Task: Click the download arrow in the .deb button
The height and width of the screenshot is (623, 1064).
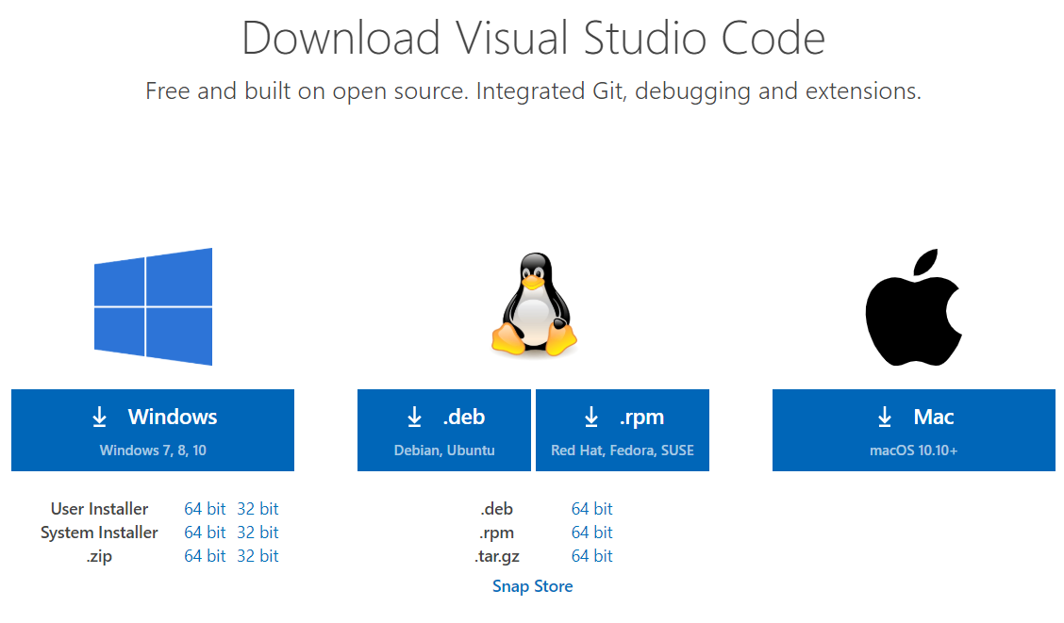Action: coord(415,417)
